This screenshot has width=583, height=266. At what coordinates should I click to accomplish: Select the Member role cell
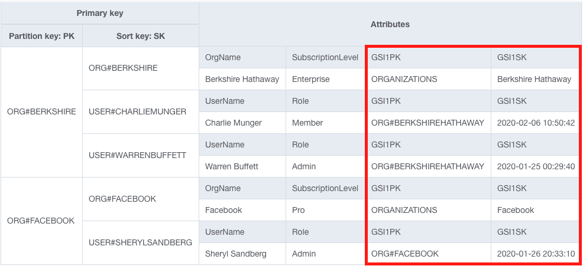coord(307,123)
